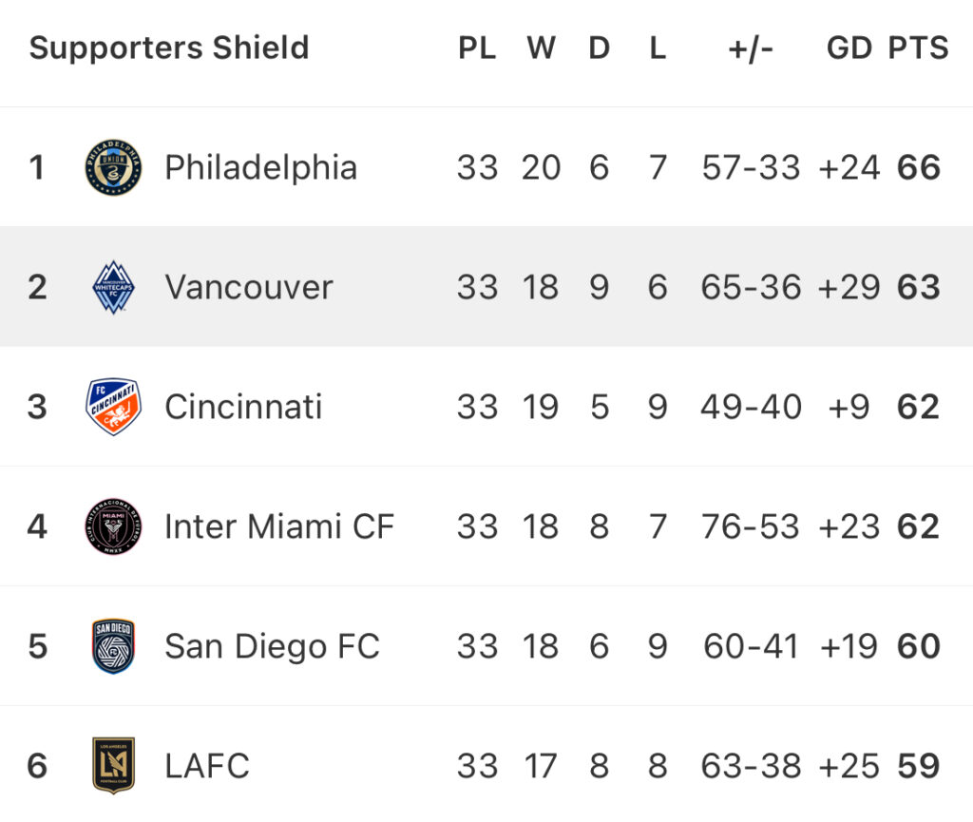This screenshot has height=822, width=973.
Task: Click the LAFC team crest
Action: 113,765
